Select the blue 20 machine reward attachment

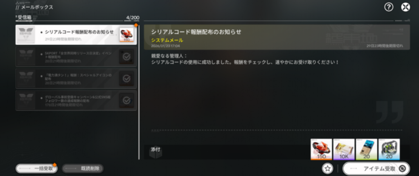(x=389, y=149)
